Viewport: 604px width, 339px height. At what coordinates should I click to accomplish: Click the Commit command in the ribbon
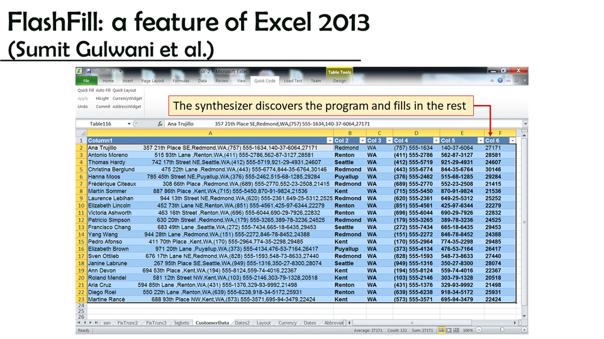click(x=103, y=107)
